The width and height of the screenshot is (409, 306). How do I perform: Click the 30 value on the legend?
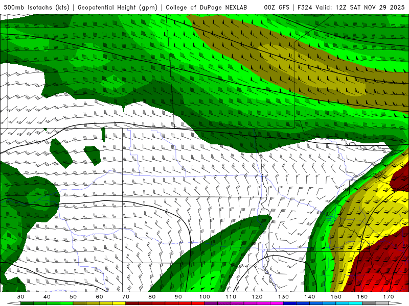(20, 297)
